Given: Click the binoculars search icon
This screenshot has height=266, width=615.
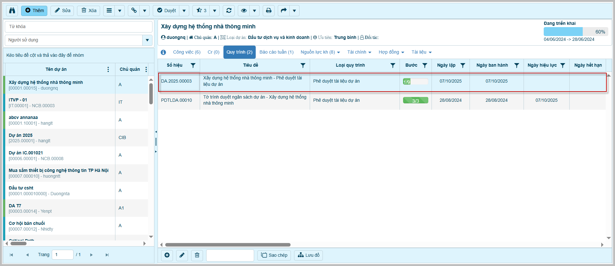Looking at the screenshot, I should pos(12,11).
